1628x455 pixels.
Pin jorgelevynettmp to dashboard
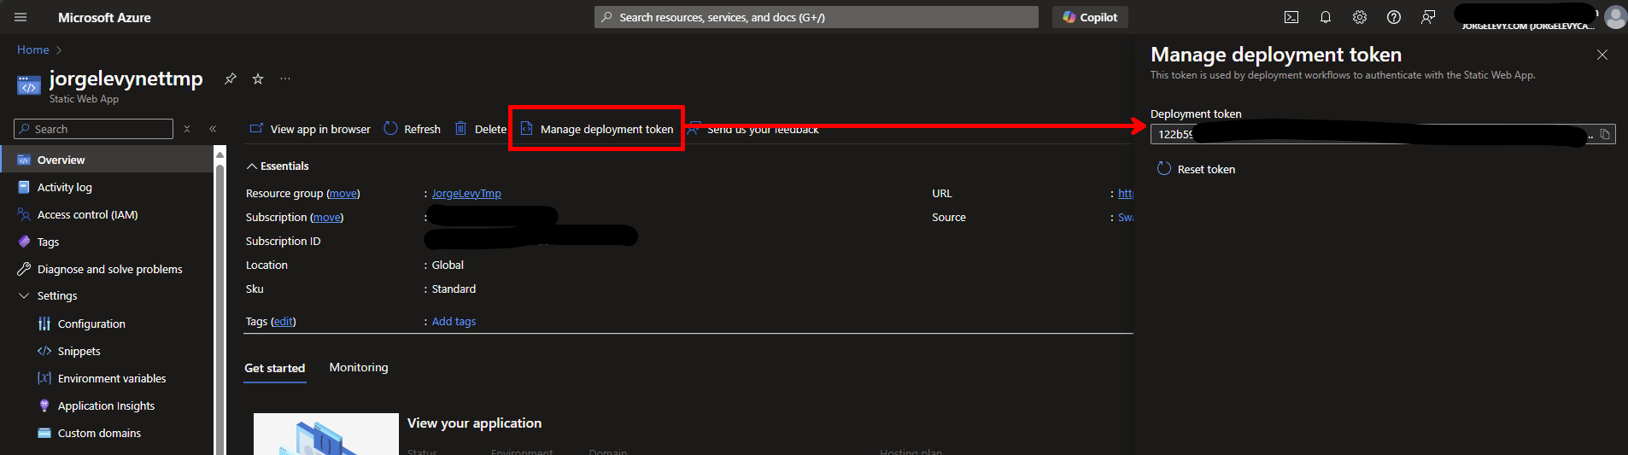click(230, 79)
